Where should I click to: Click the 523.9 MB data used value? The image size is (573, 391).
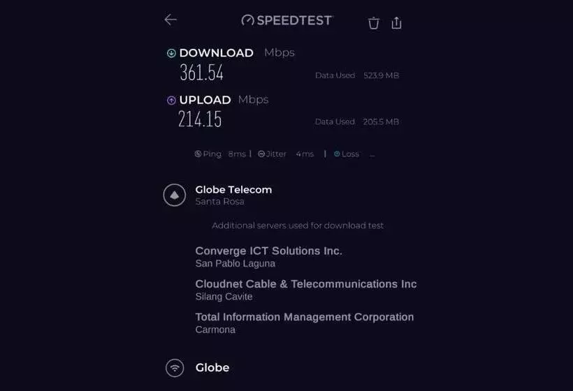(x=381, y=75)
